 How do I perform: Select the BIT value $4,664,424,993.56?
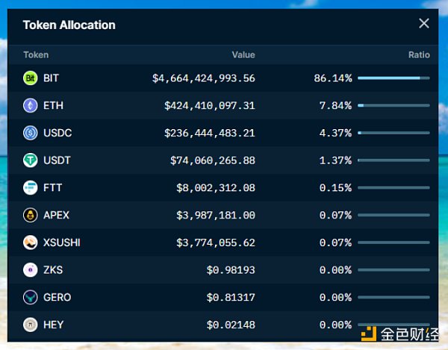point(203,78)
